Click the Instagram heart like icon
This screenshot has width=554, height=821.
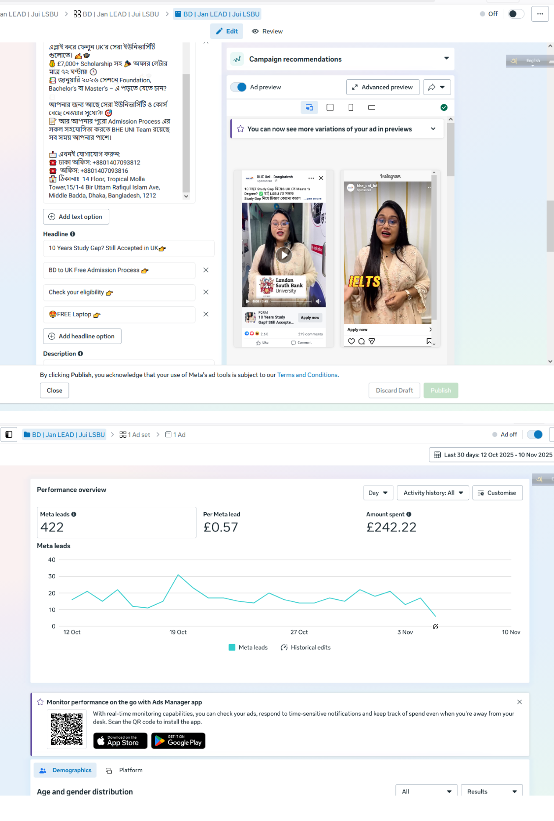coord(351,341)
